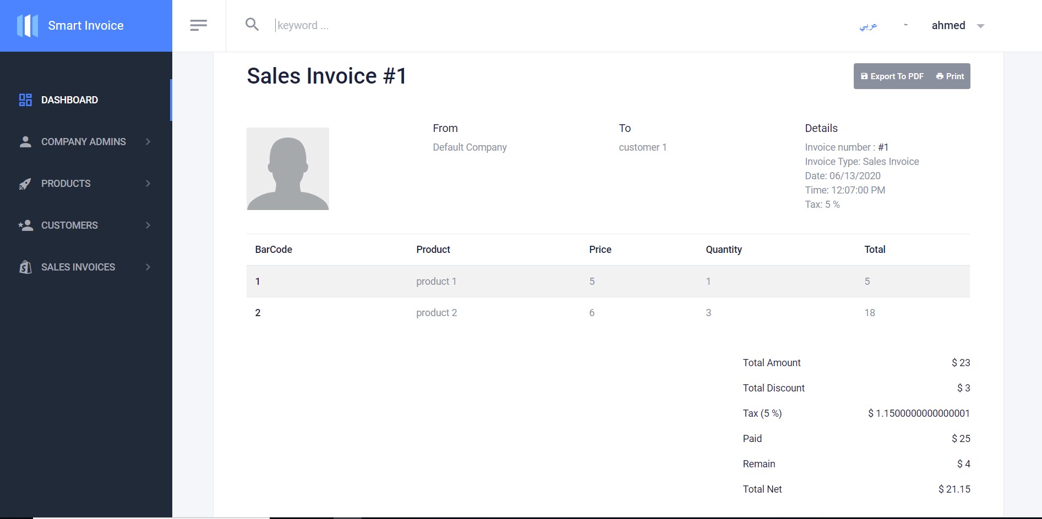Click the printer icon on the Print button
The width and height of the screenshot is (1042, 519).
(x=939, y=76)
